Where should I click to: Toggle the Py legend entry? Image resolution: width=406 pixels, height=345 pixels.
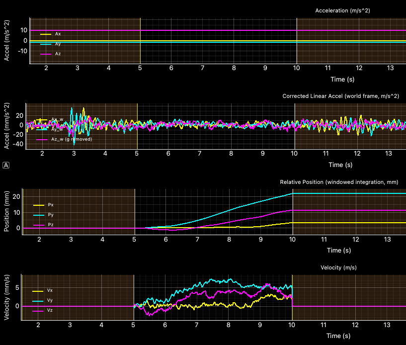[x=51, y=215]
